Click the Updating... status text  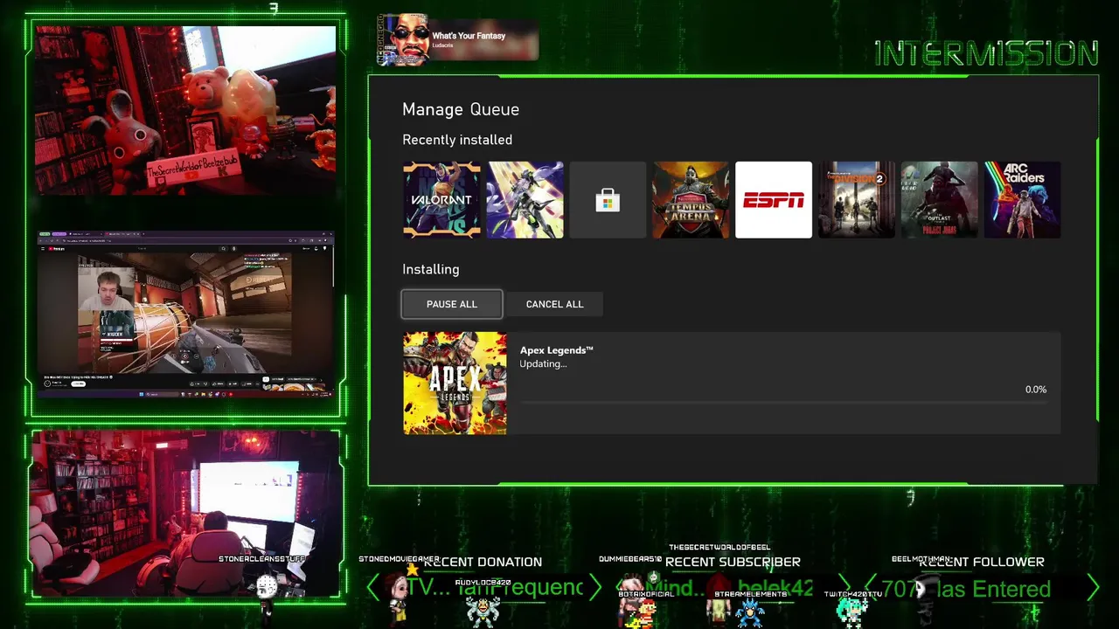pos(543,364)
